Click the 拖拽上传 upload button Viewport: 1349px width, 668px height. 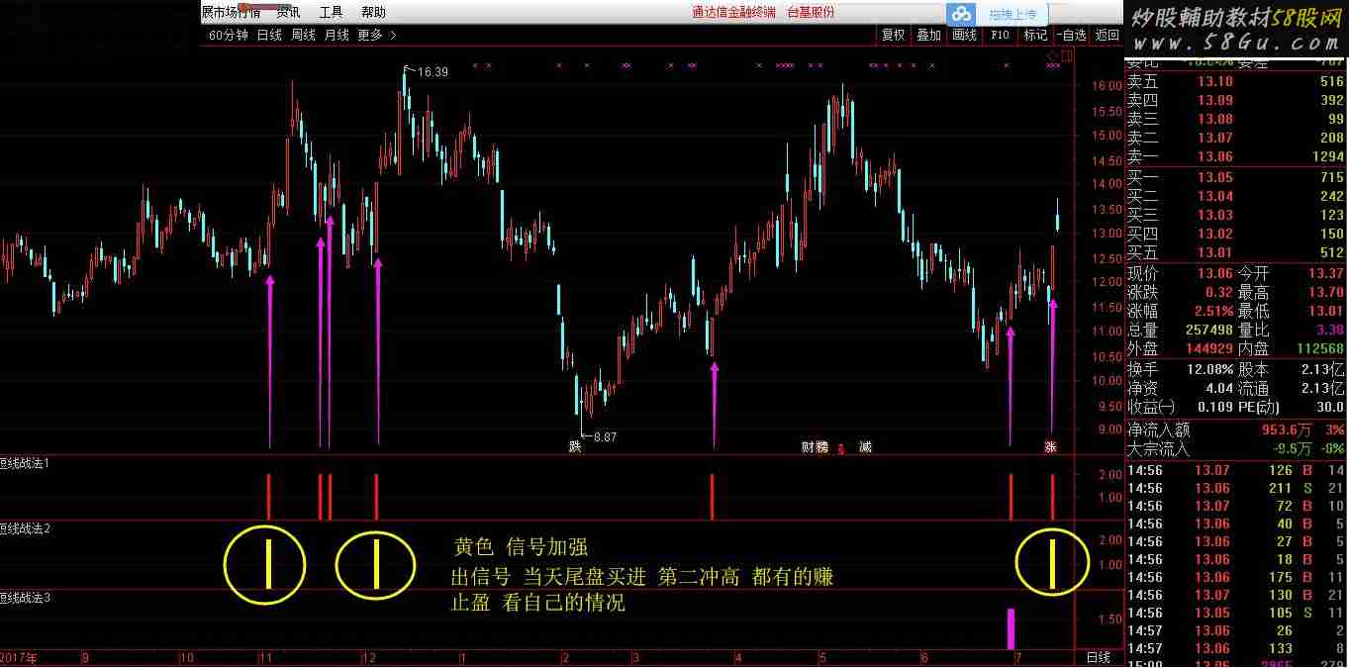[1012, 14]
